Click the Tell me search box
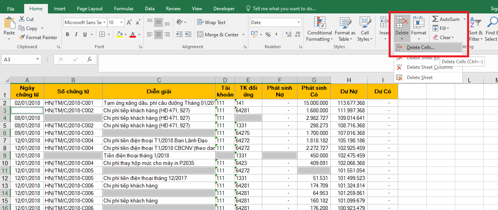This screenshot has width=498, height=210. pos(284,8)
